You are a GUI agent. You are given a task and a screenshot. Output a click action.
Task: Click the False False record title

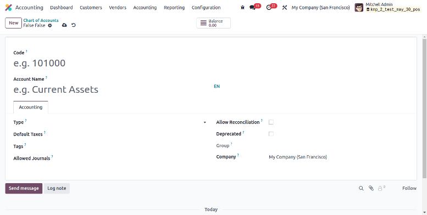[x=34, y=25]
